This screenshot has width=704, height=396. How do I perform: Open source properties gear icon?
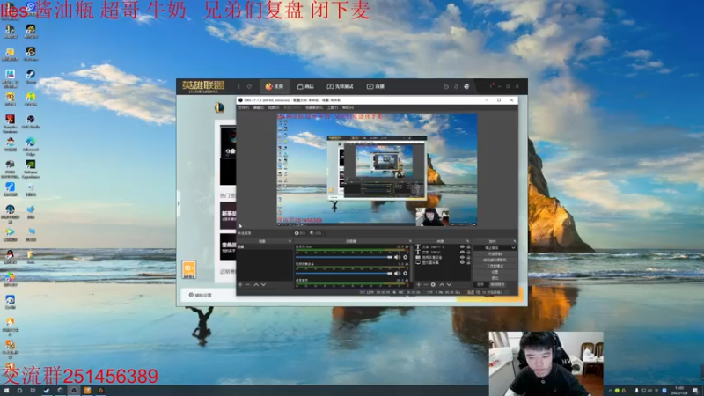(x=433, y=284)
